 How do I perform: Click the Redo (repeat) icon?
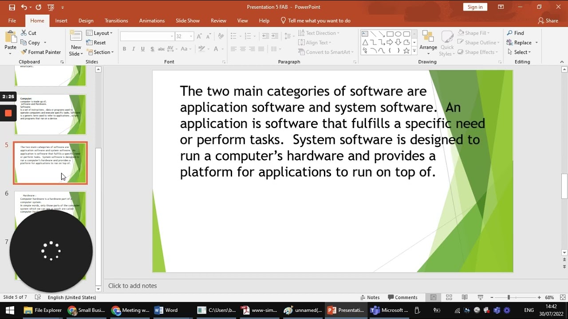click(x=39, y=7)
